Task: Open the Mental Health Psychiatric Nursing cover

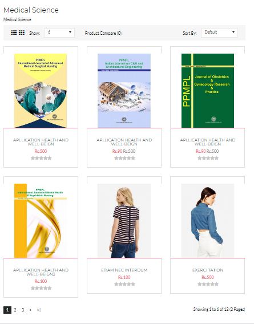Action: (x=41, y=221)
